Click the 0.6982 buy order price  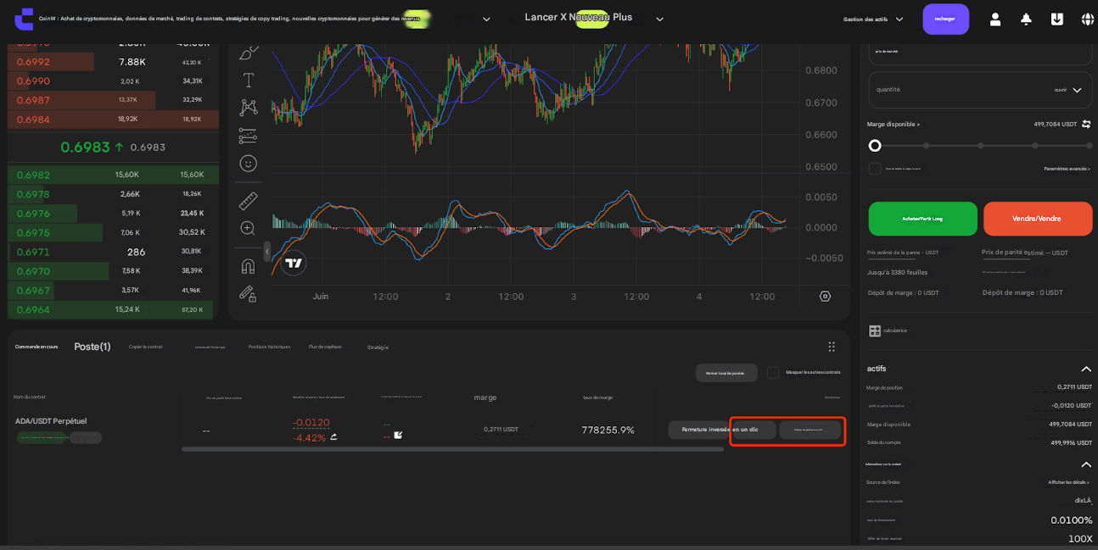tap(33, 175)
